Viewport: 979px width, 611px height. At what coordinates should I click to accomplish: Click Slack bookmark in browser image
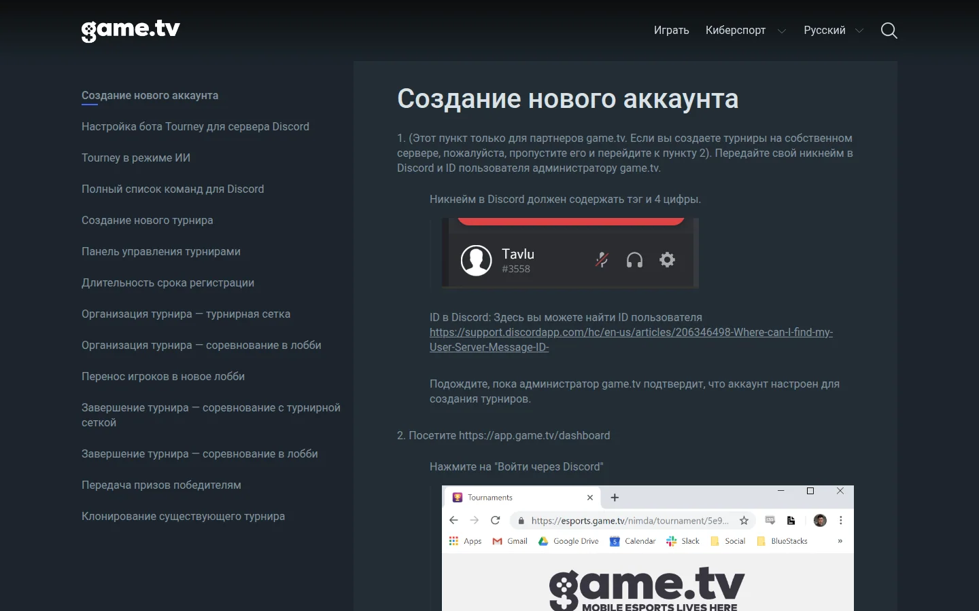point(683,541)
